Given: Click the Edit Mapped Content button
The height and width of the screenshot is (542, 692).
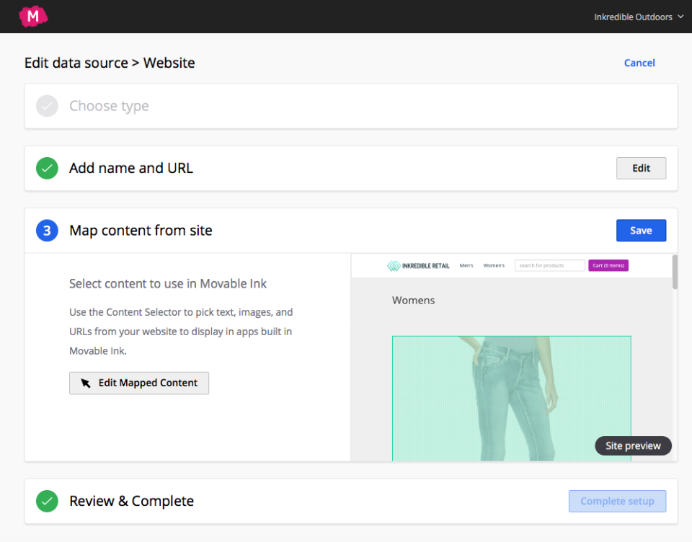Looking at the screenshot, I should coord(138,383).
